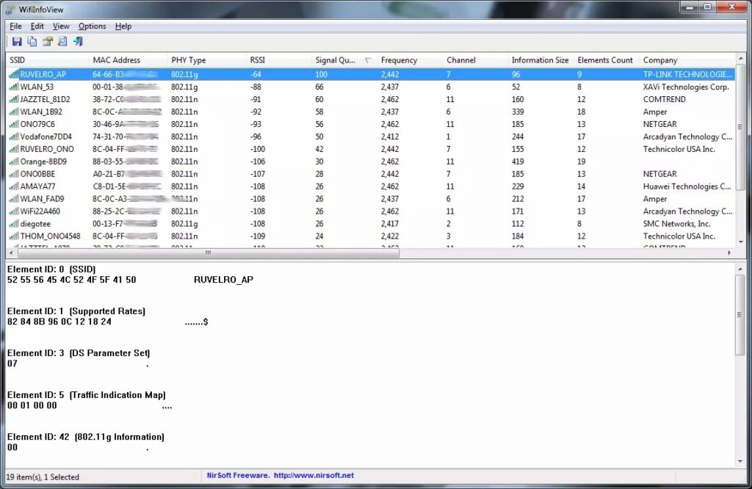The image size is (752, 489).
Task: Sort by the Frequency column header
Action: (410, 60)
